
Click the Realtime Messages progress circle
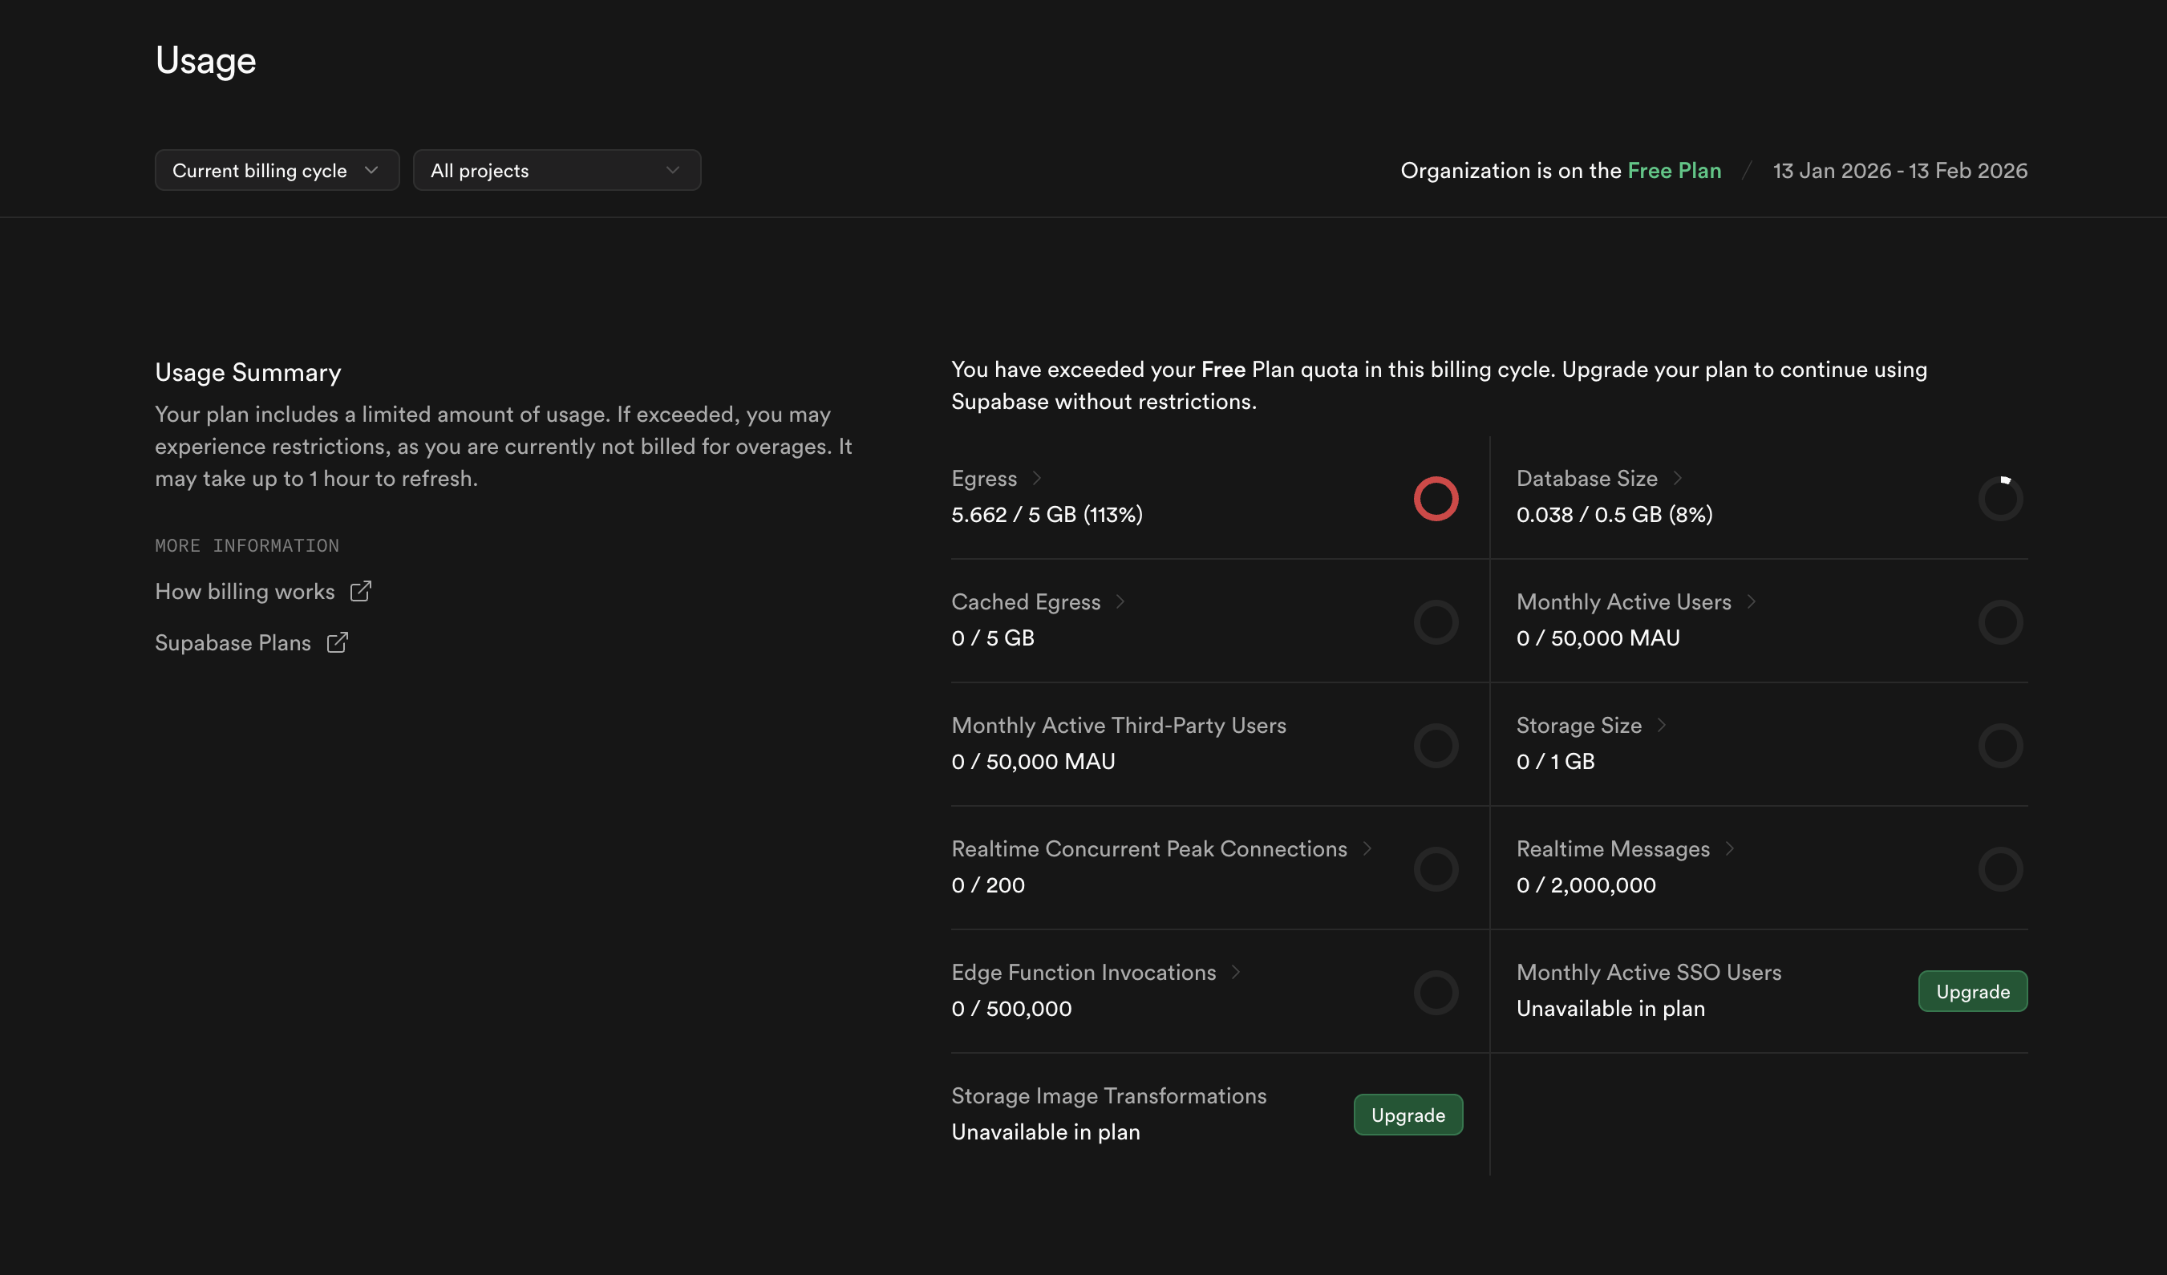[x=2001, y=868]
